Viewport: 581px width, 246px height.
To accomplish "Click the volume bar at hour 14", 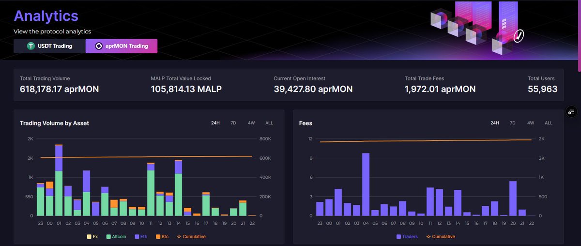I will tap(178, 188).
